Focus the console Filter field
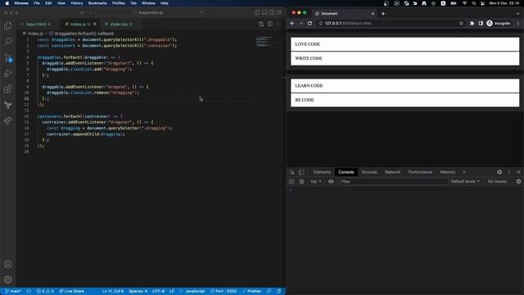524x295 pixels. [x=393, y=182]
